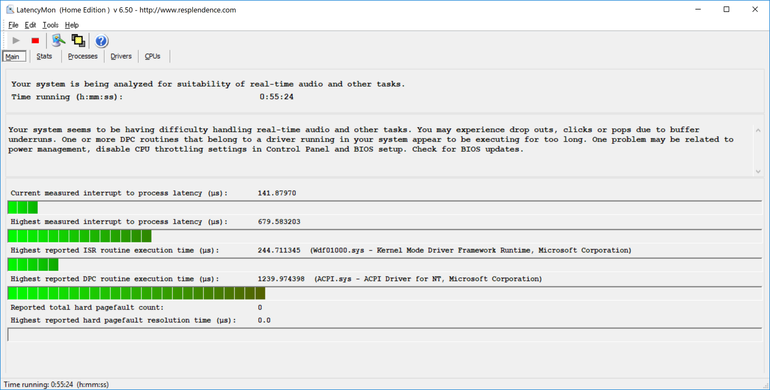Click the window resize grip in the status bar

[766, 386]
